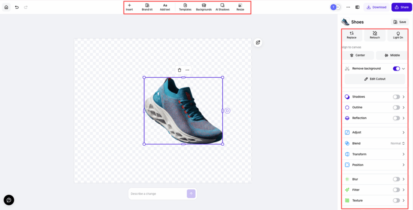Click the Shoes layer thumbnail
This screenshot has width=413, height=210.
point(345,22)
